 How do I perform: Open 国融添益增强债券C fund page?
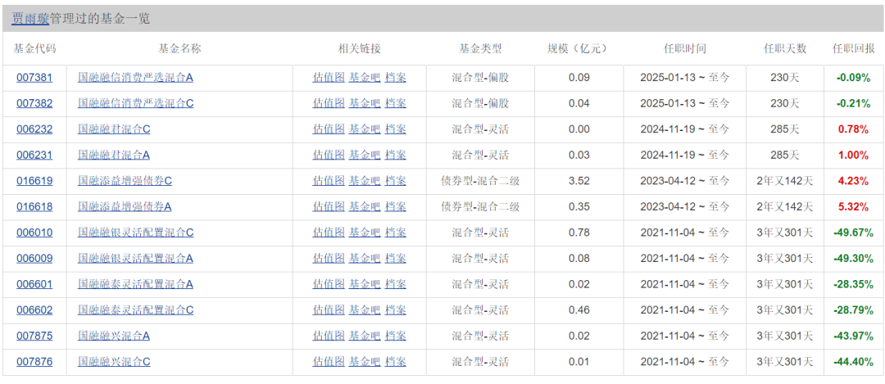pyautogui.click(x=125, y=181)
